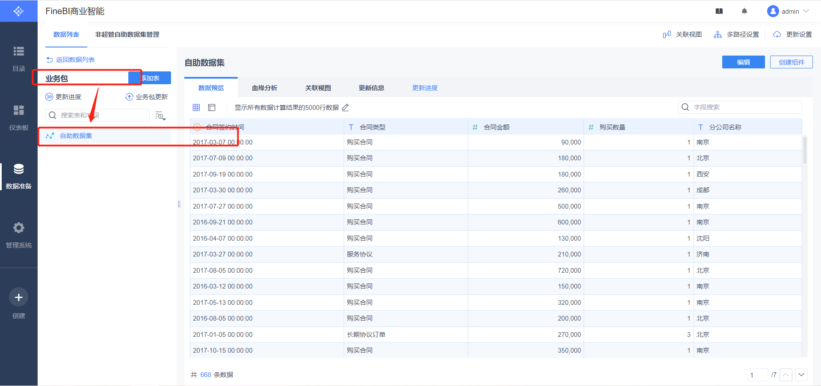
Task: Click the panel splitter handle
Action: pos(179,204)
